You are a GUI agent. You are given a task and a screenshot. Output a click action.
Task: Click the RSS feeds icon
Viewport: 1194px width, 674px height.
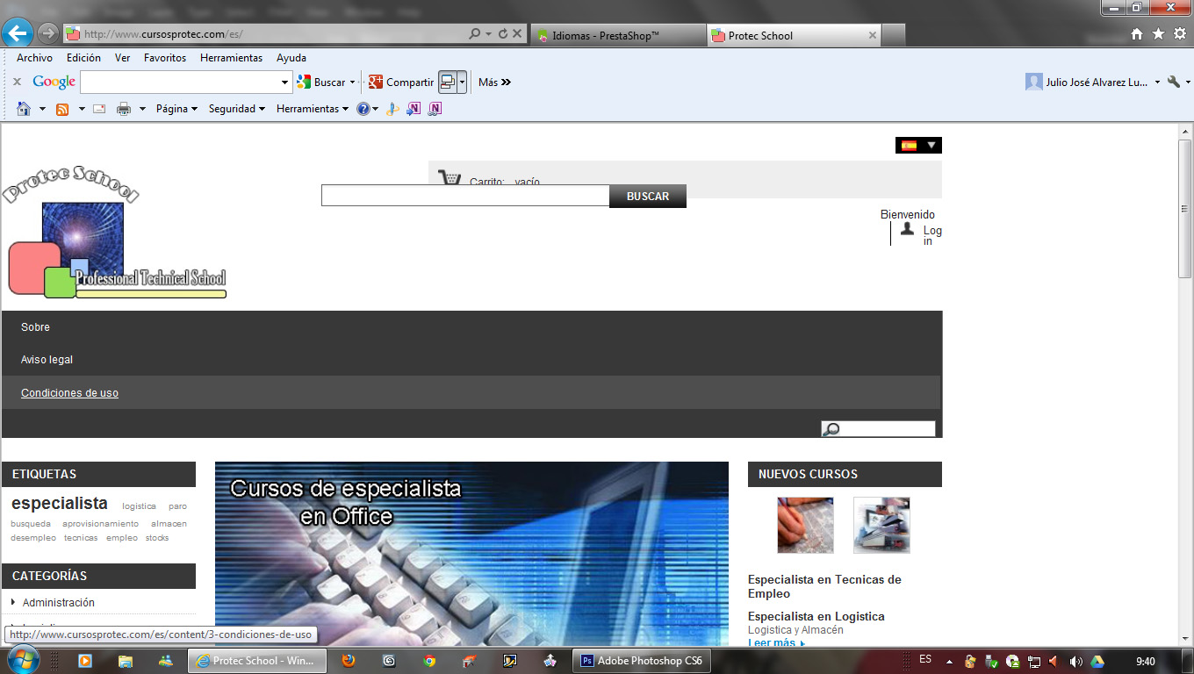pos(62,109)
